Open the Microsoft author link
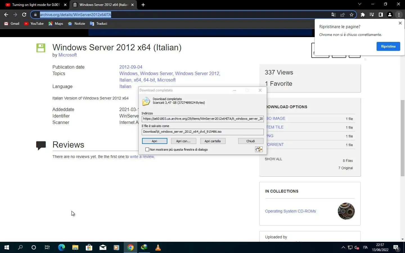 [x=67, y=55]
